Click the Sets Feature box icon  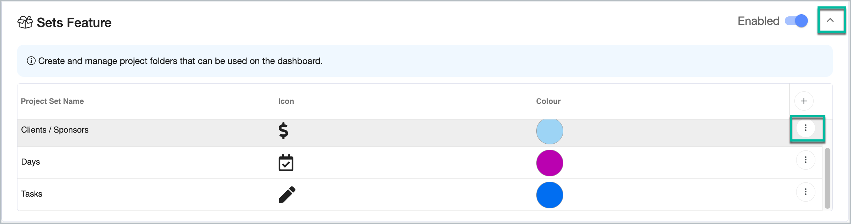[x=25, y=22]
